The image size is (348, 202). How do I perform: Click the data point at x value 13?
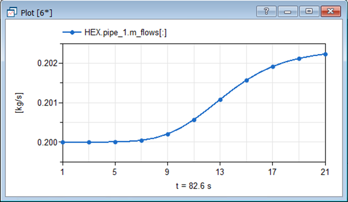coord(220,100)
